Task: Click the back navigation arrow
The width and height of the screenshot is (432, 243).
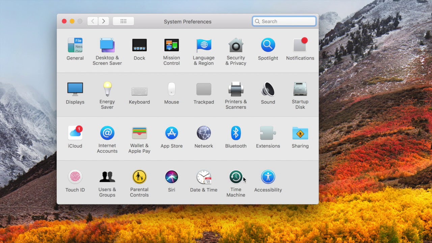Action: tap(93, 21)
